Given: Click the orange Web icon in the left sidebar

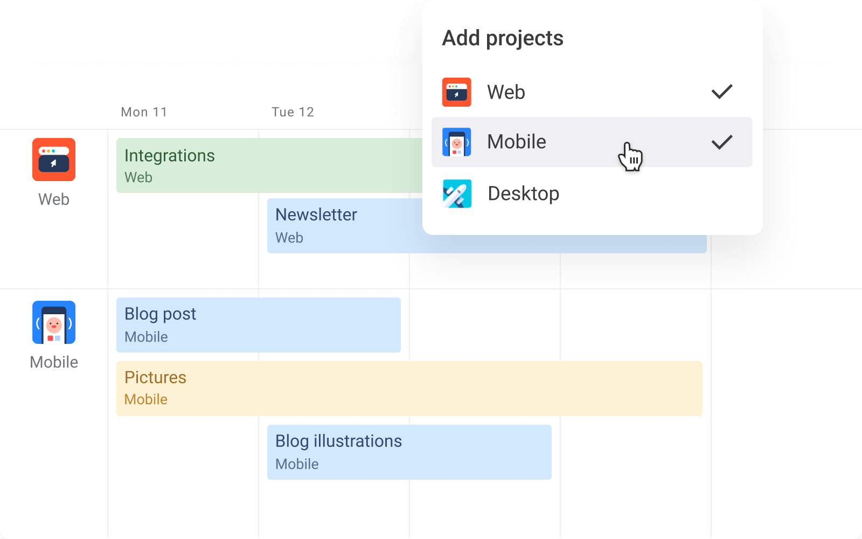Looking at the screenshot, I should [53, 160].
